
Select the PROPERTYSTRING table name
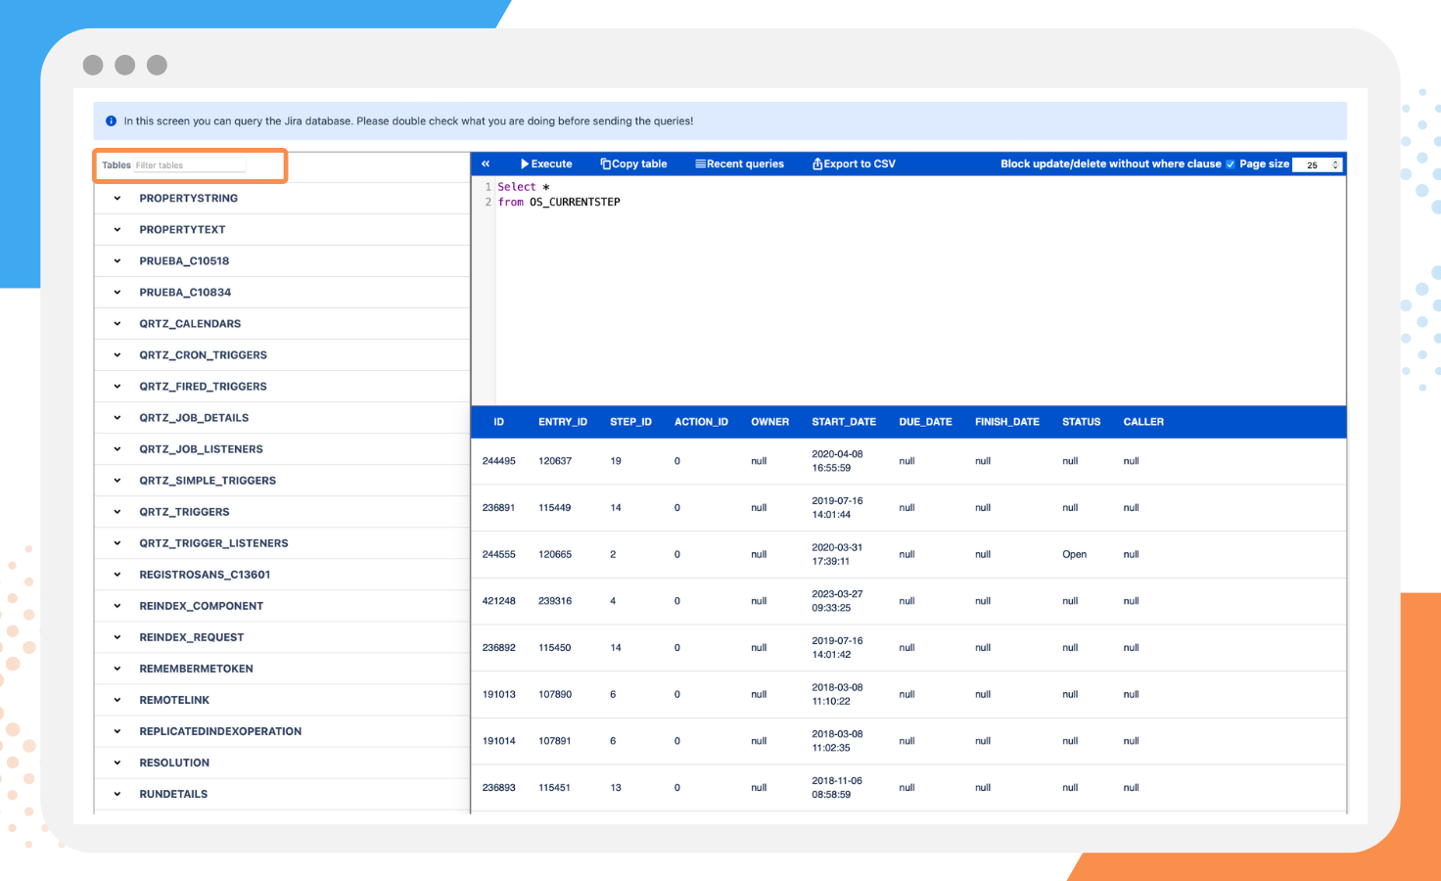click(188, 199)
